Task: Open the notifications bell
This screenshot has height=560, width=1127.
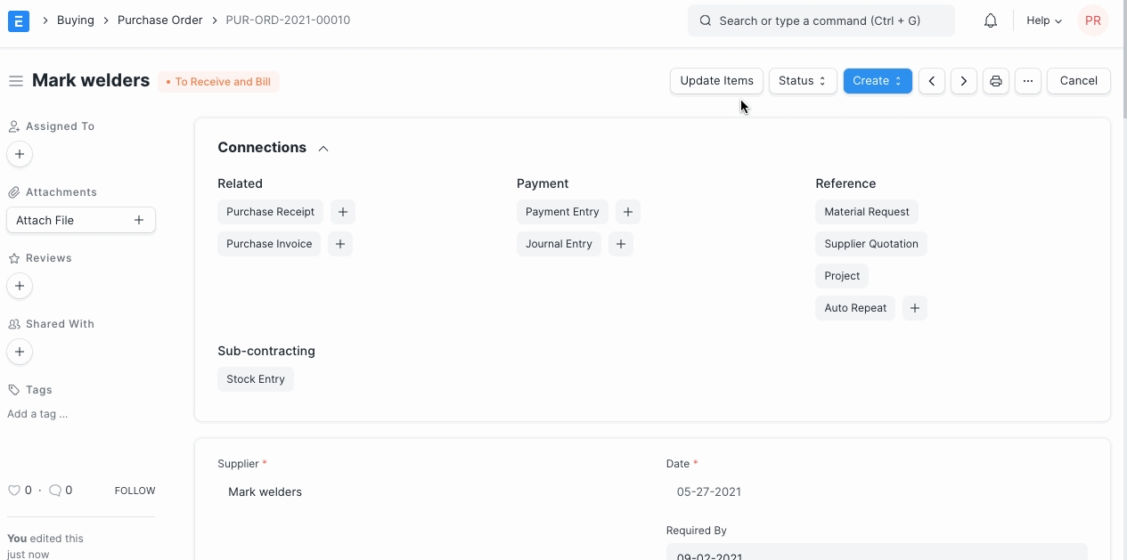Action: 990,20
